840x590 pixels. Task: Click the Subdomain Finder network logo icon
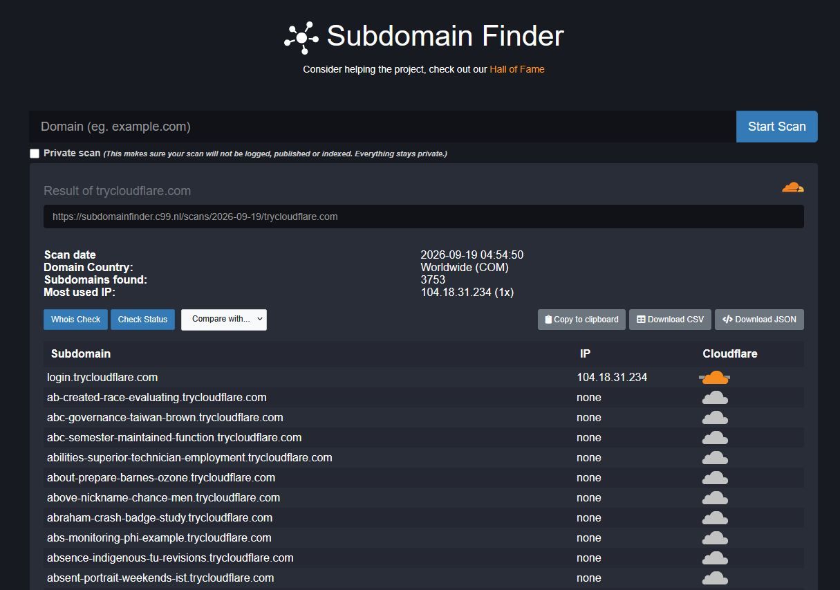click(301, 37)
